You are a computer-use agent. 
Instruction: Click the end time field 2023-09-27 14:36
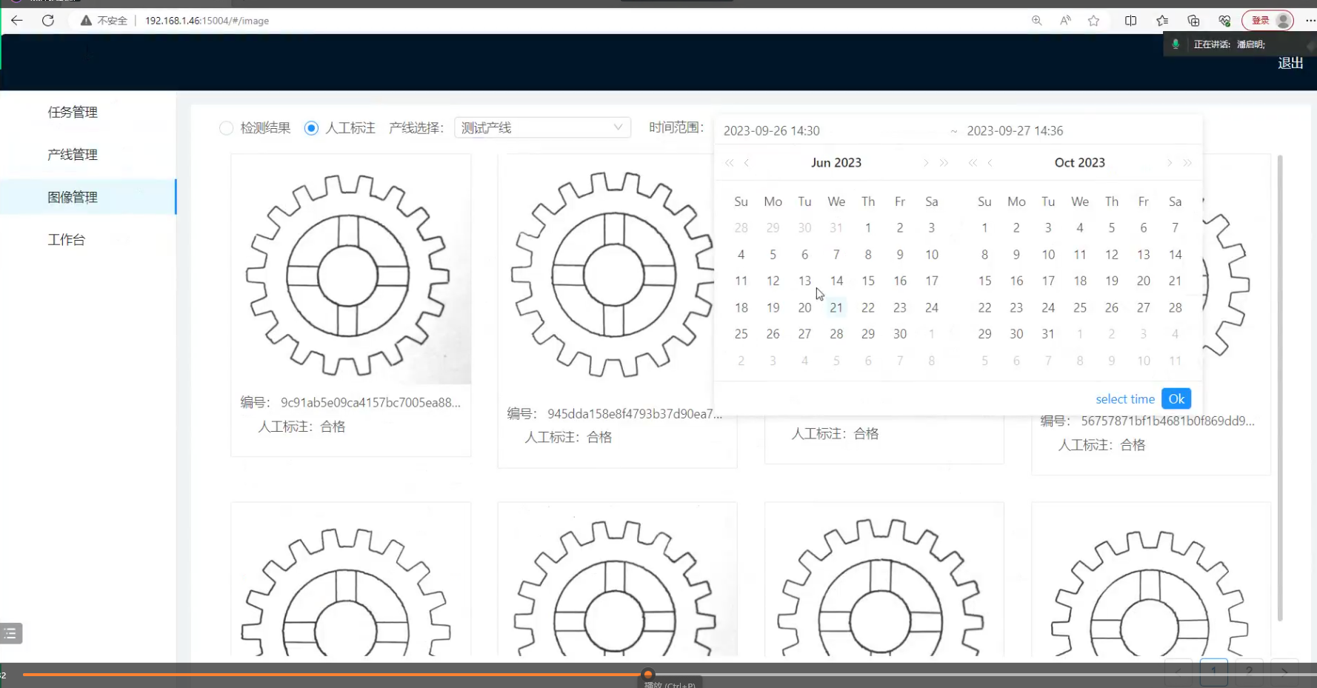tap(1015, 131)
